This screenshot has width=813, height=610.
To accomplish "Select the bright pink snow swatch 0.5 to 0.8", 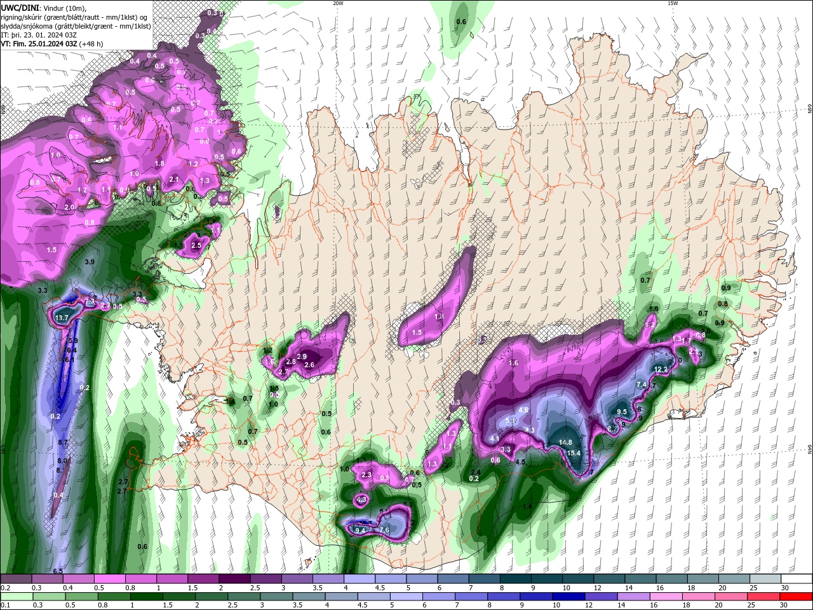I will point(109,579).
